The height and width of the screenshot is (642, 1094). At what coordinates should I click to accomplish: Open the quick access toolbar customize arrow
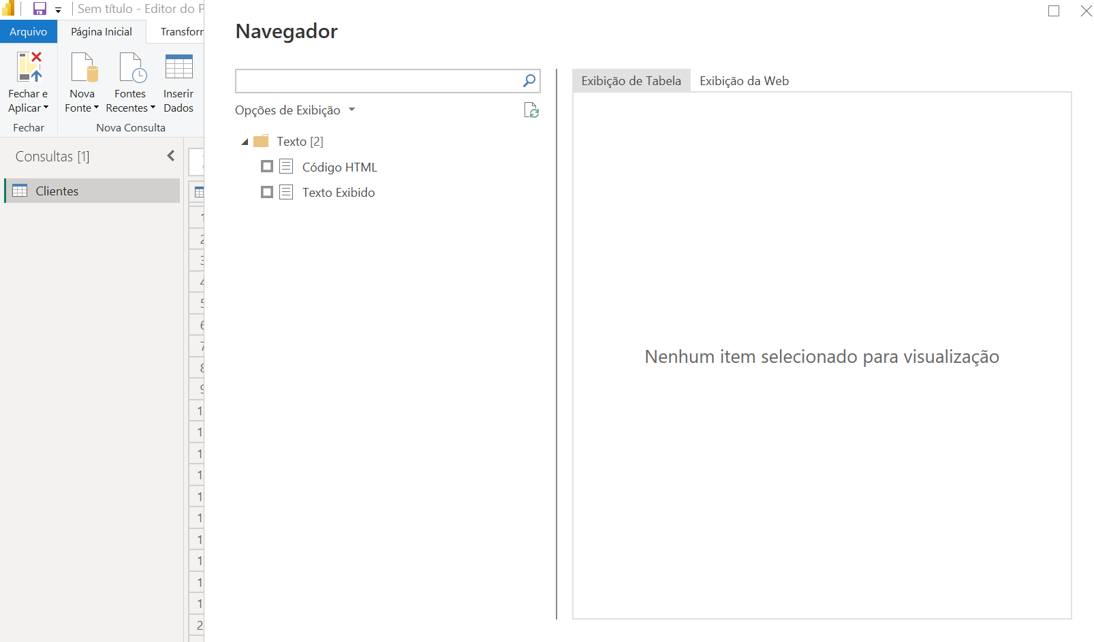(x=58, y=10)
